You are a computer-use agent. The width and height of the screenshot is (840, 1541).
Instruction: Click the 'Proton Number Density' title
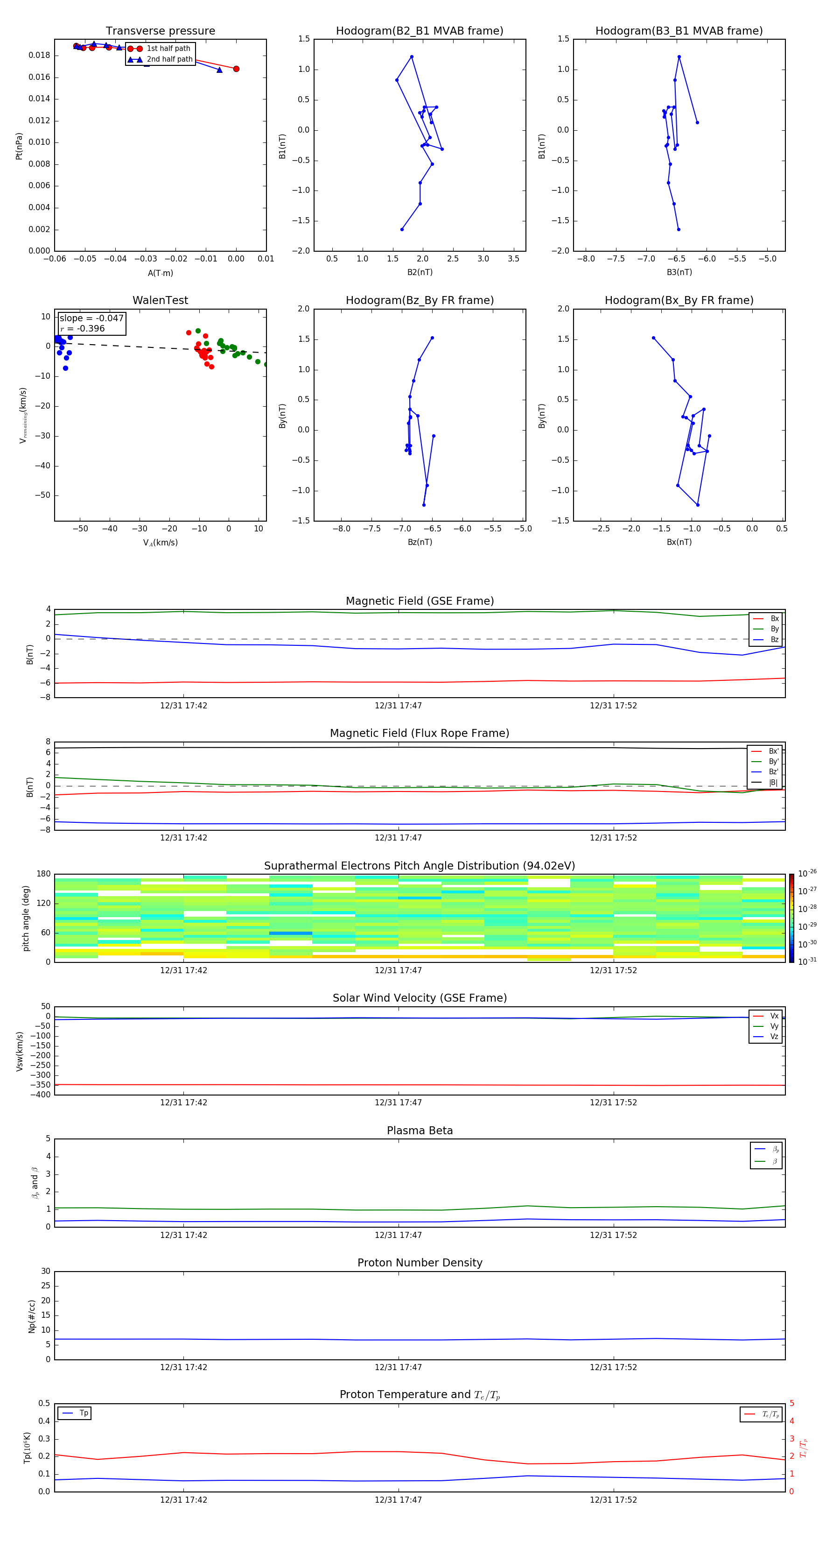420,1263
